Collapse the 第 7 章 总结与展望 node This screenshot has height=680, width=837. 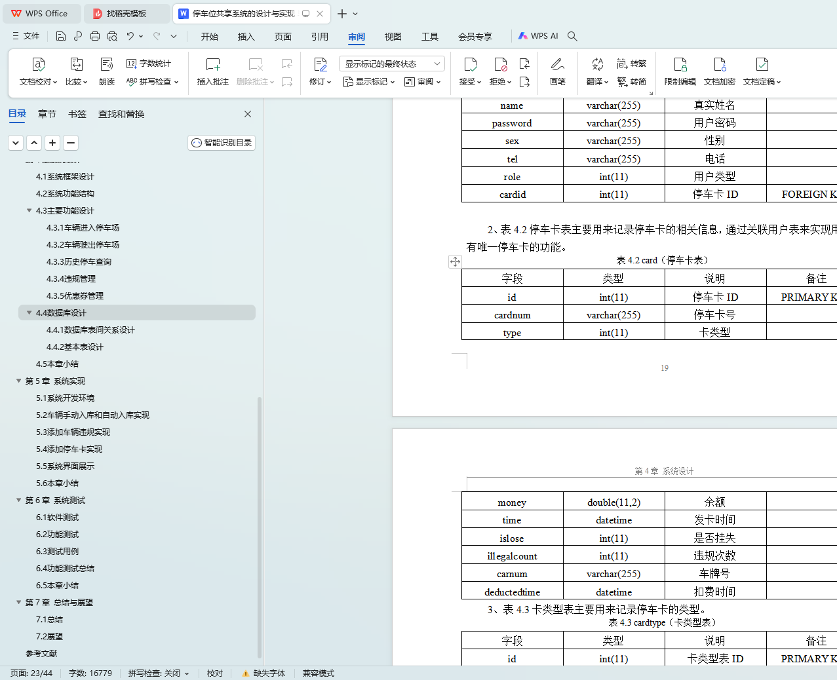(x=18, y=602)
